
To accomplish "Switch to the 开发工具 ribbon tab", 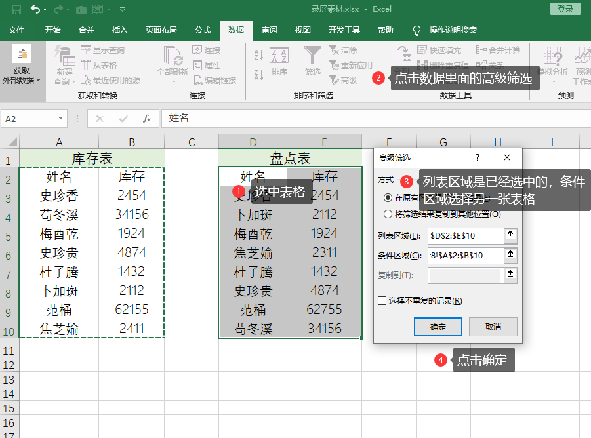I will pos(344,30).
